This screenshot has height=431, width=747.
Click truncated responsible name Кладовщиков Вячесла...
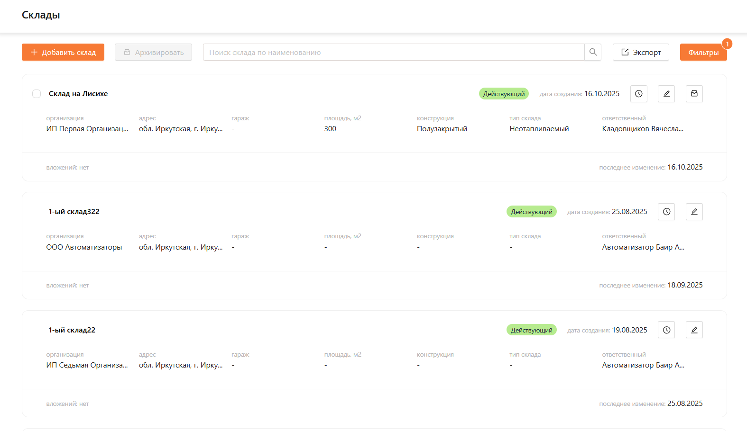(x=643, y=129)
